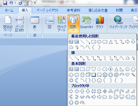
Task: Insert a picture with the 図 button
Action: point(50,22)
